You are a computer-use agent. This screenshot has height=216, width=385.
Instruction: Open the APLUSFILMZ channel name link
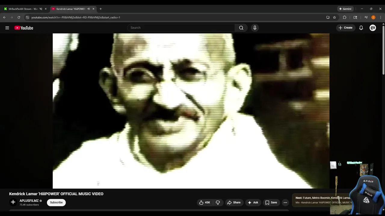pos(29,201)
